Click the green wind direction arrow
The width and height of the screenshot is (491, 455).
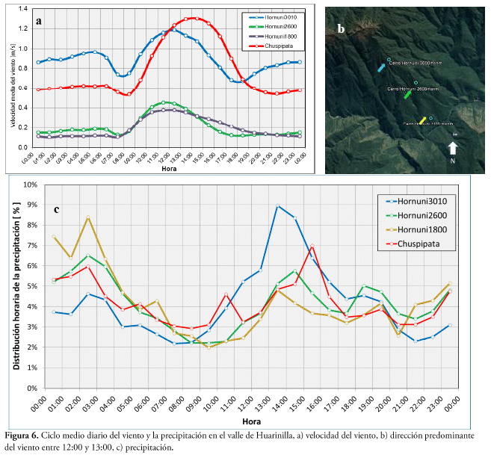pos(407,95)
